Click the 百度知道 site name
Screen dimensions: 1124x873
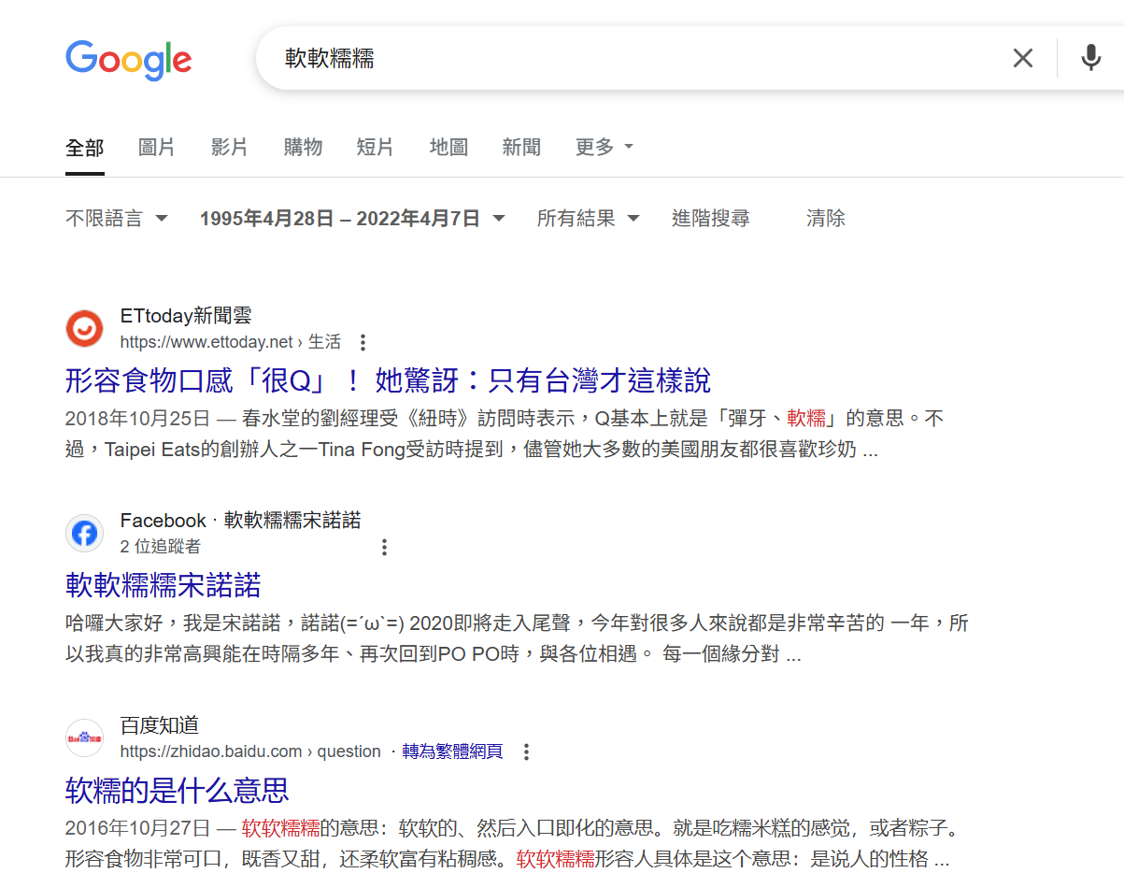click(160, 725)
